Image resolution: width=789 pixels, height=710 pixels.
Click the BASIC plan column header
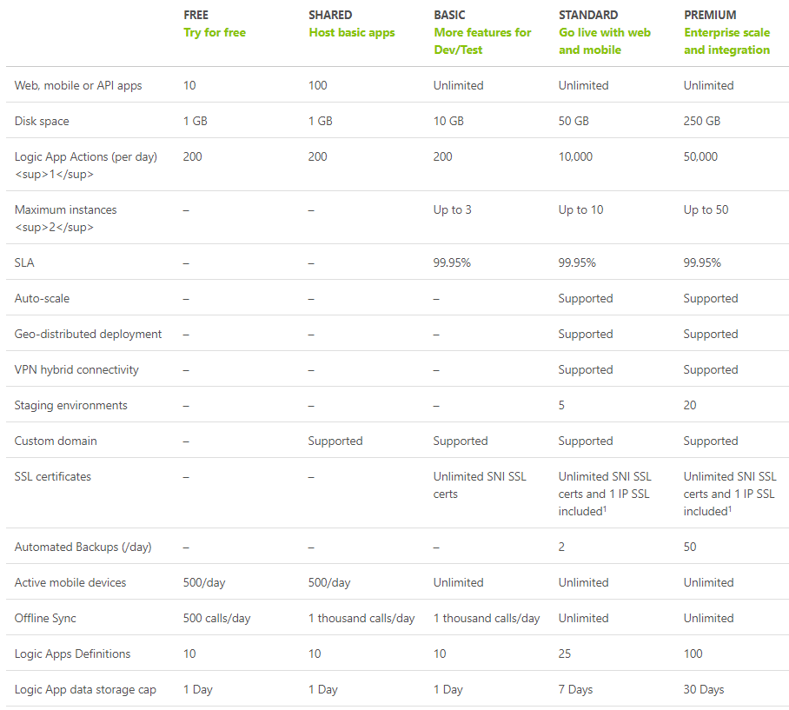tap(449, 15)
